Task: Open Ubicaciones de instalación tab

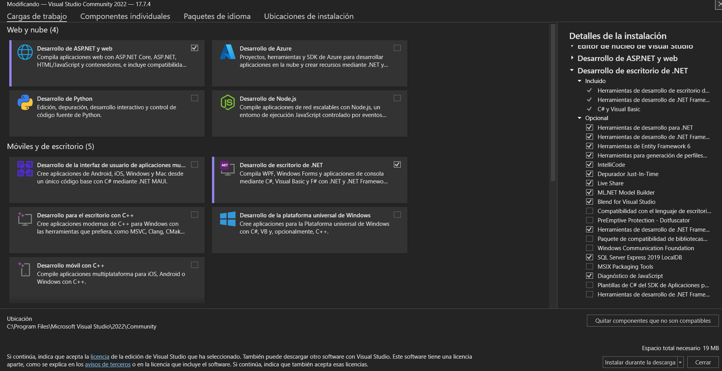Action: pos(309,16)
